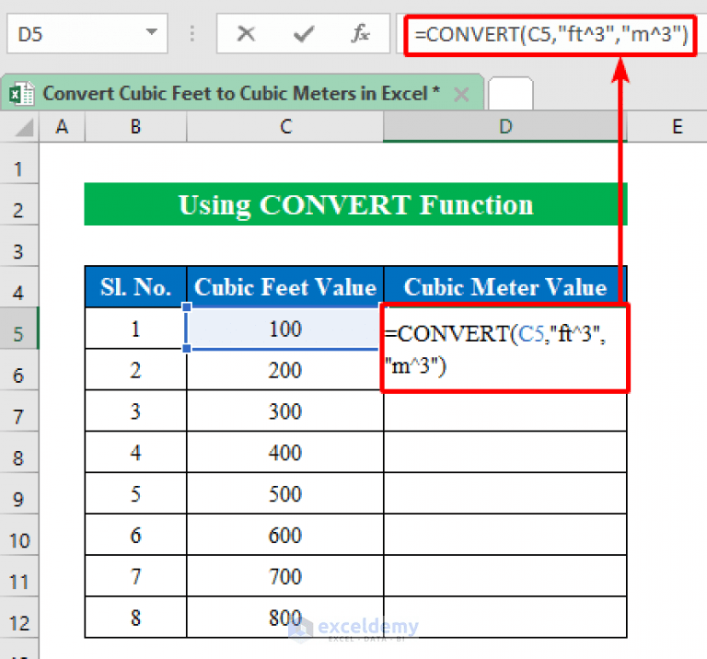The image size is (707, 659).
Task: Click serial number cell 2
Action: pos(135,370)
